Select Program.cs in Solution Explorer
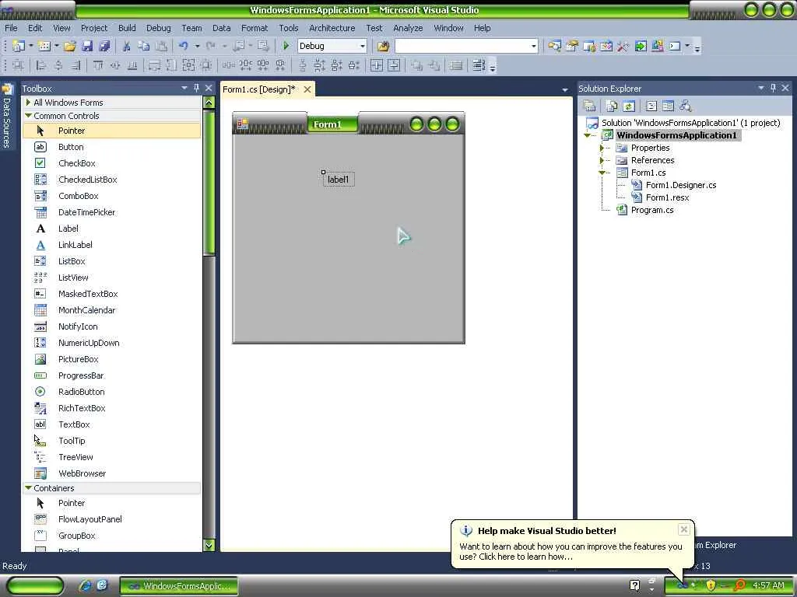The height and width of the screenshot is (597, 797). 651,210
